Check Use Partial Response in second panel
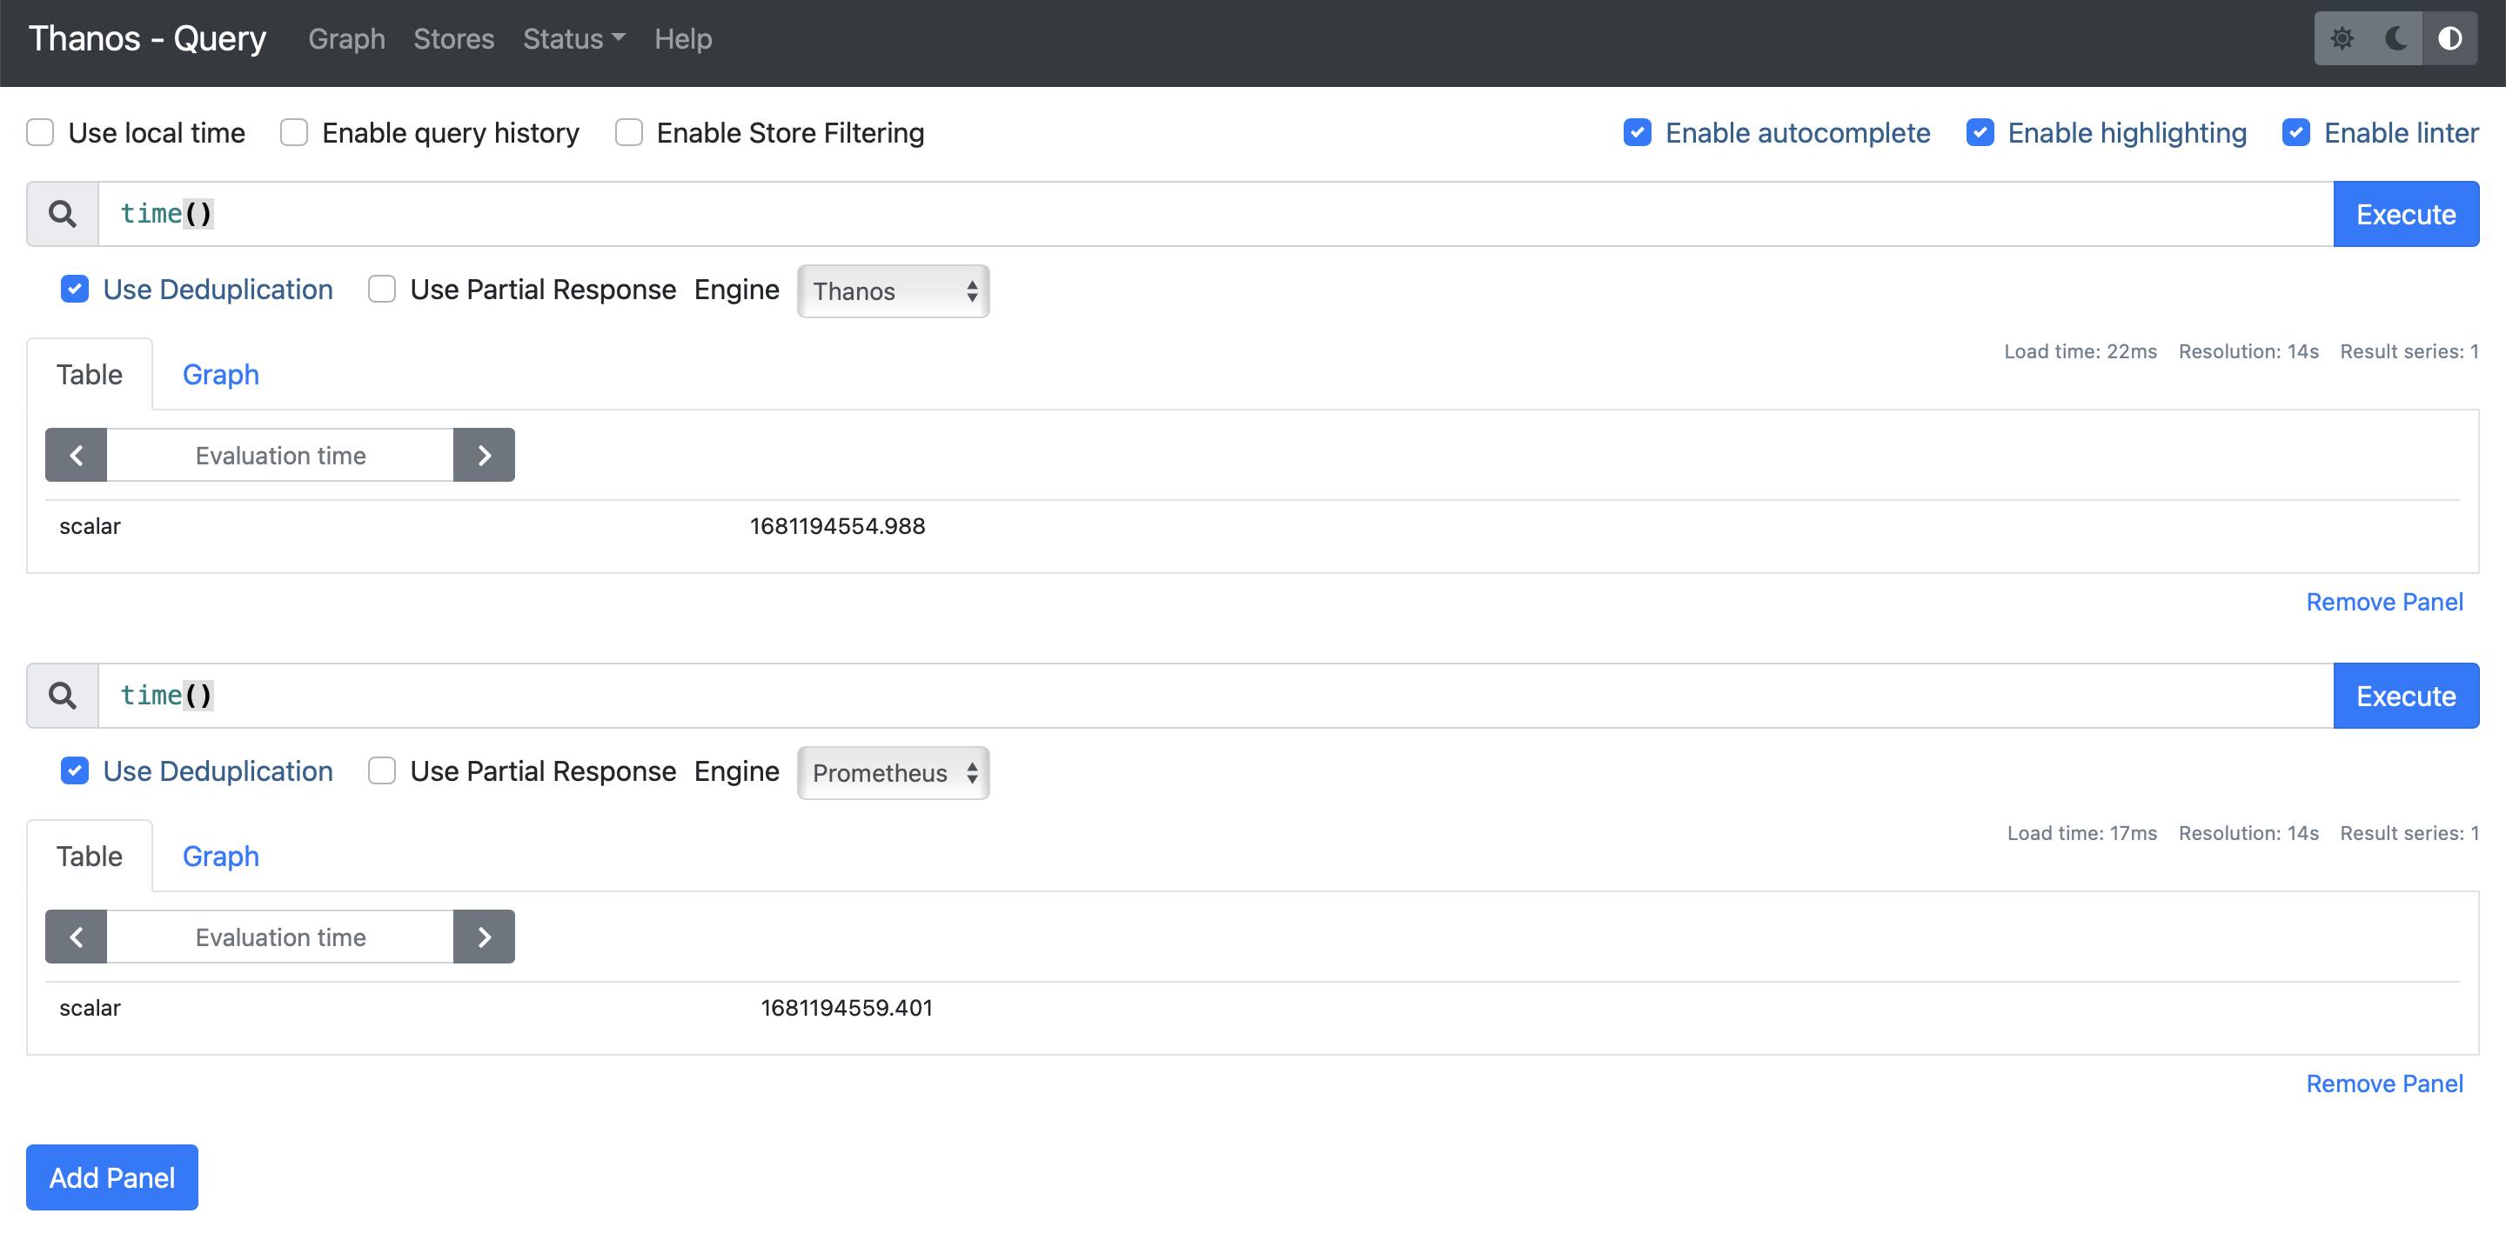The image size is (2506, 1247). coord(382,771)
